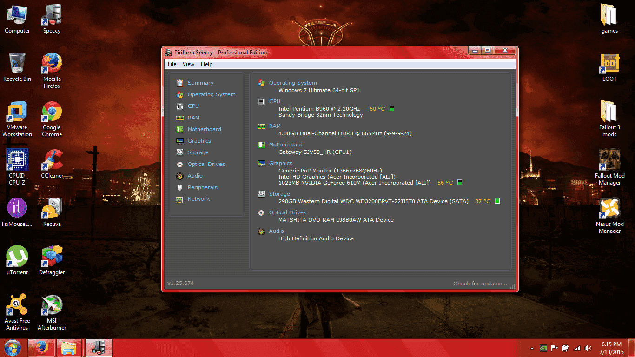Select the Nexus Mod Manager desktop shortcut

(x=609, y=216)
